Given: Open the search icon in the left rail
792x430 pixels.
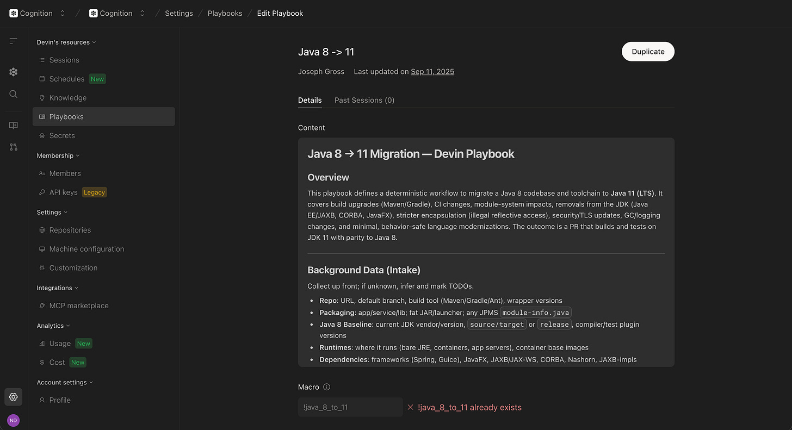Looking at the screenshot, I should [14, 94].
